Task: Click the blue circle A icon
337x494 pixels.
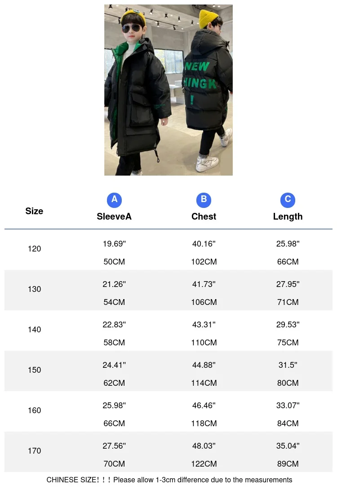Action: point(114,199)
